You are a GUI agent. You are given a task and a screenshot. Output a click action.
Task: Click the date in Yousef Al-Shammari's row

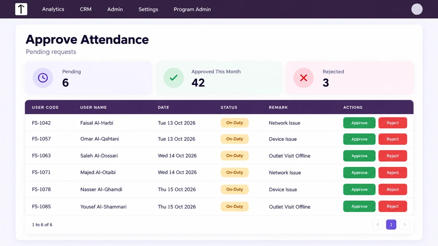coord(177,207)
